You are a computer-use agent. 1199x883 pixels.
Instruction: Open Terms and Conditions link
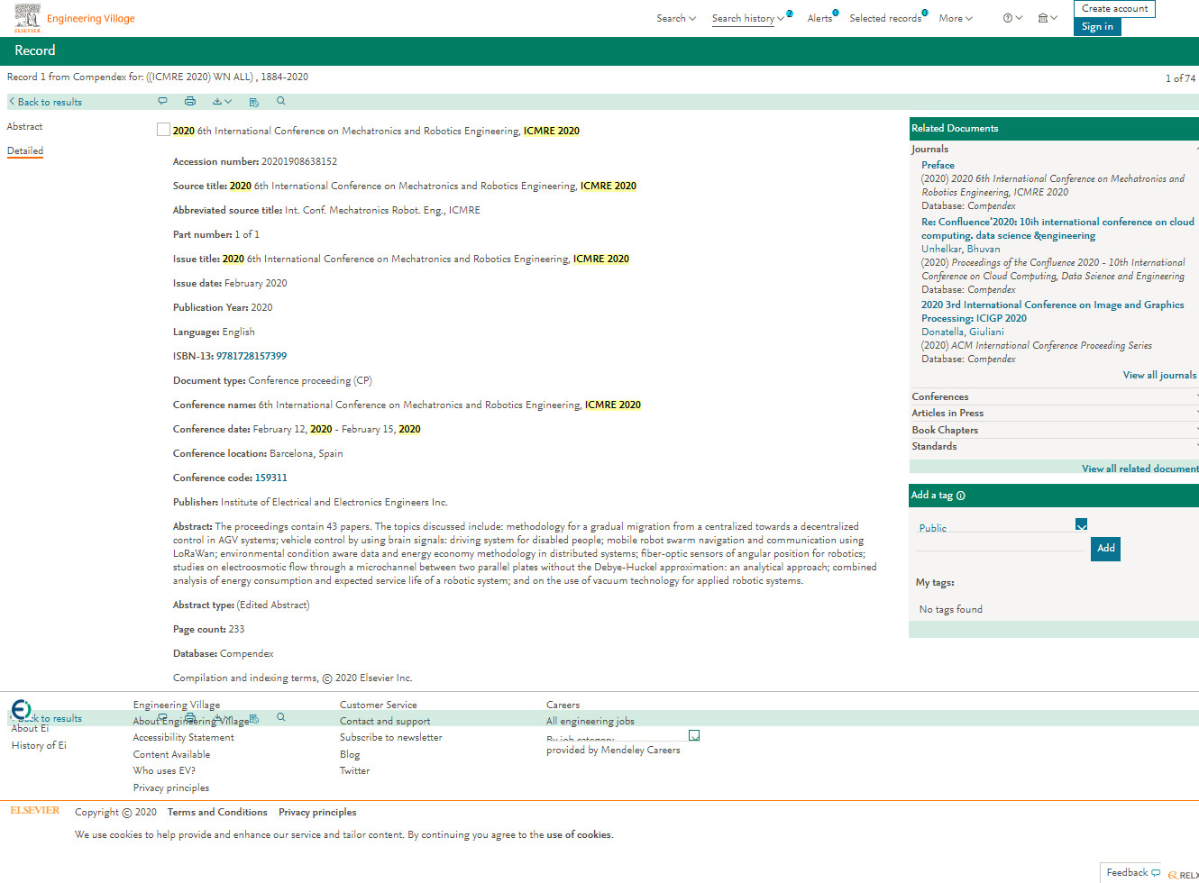(217, 812)
